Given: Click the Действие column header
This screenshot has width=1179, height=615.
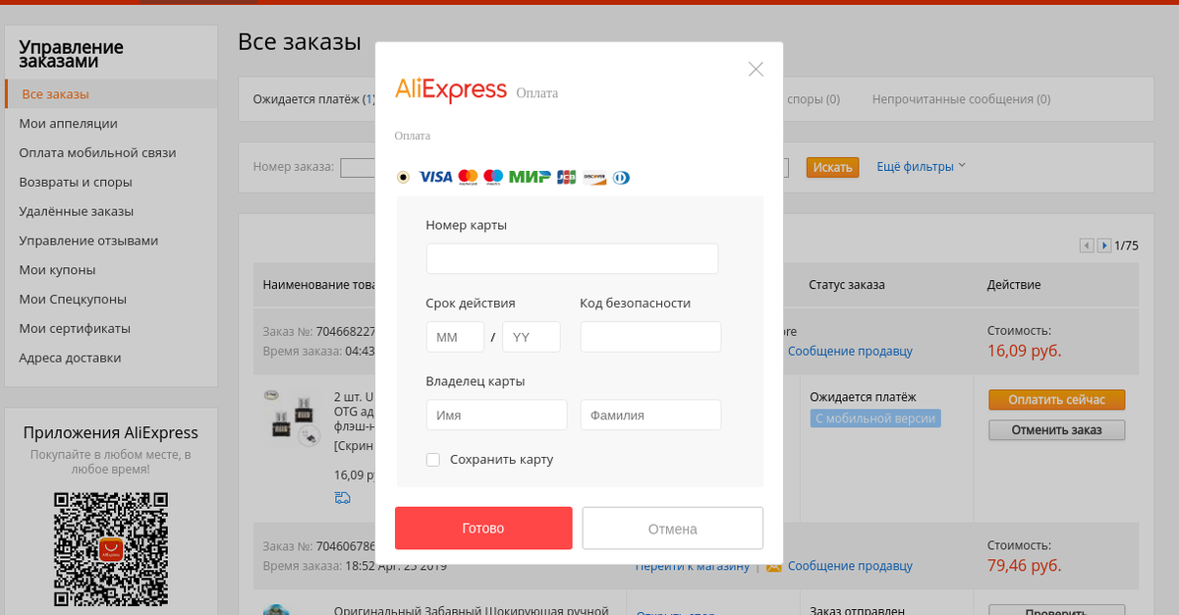Looking at the screenshot, I should (x=1014, y=285).
